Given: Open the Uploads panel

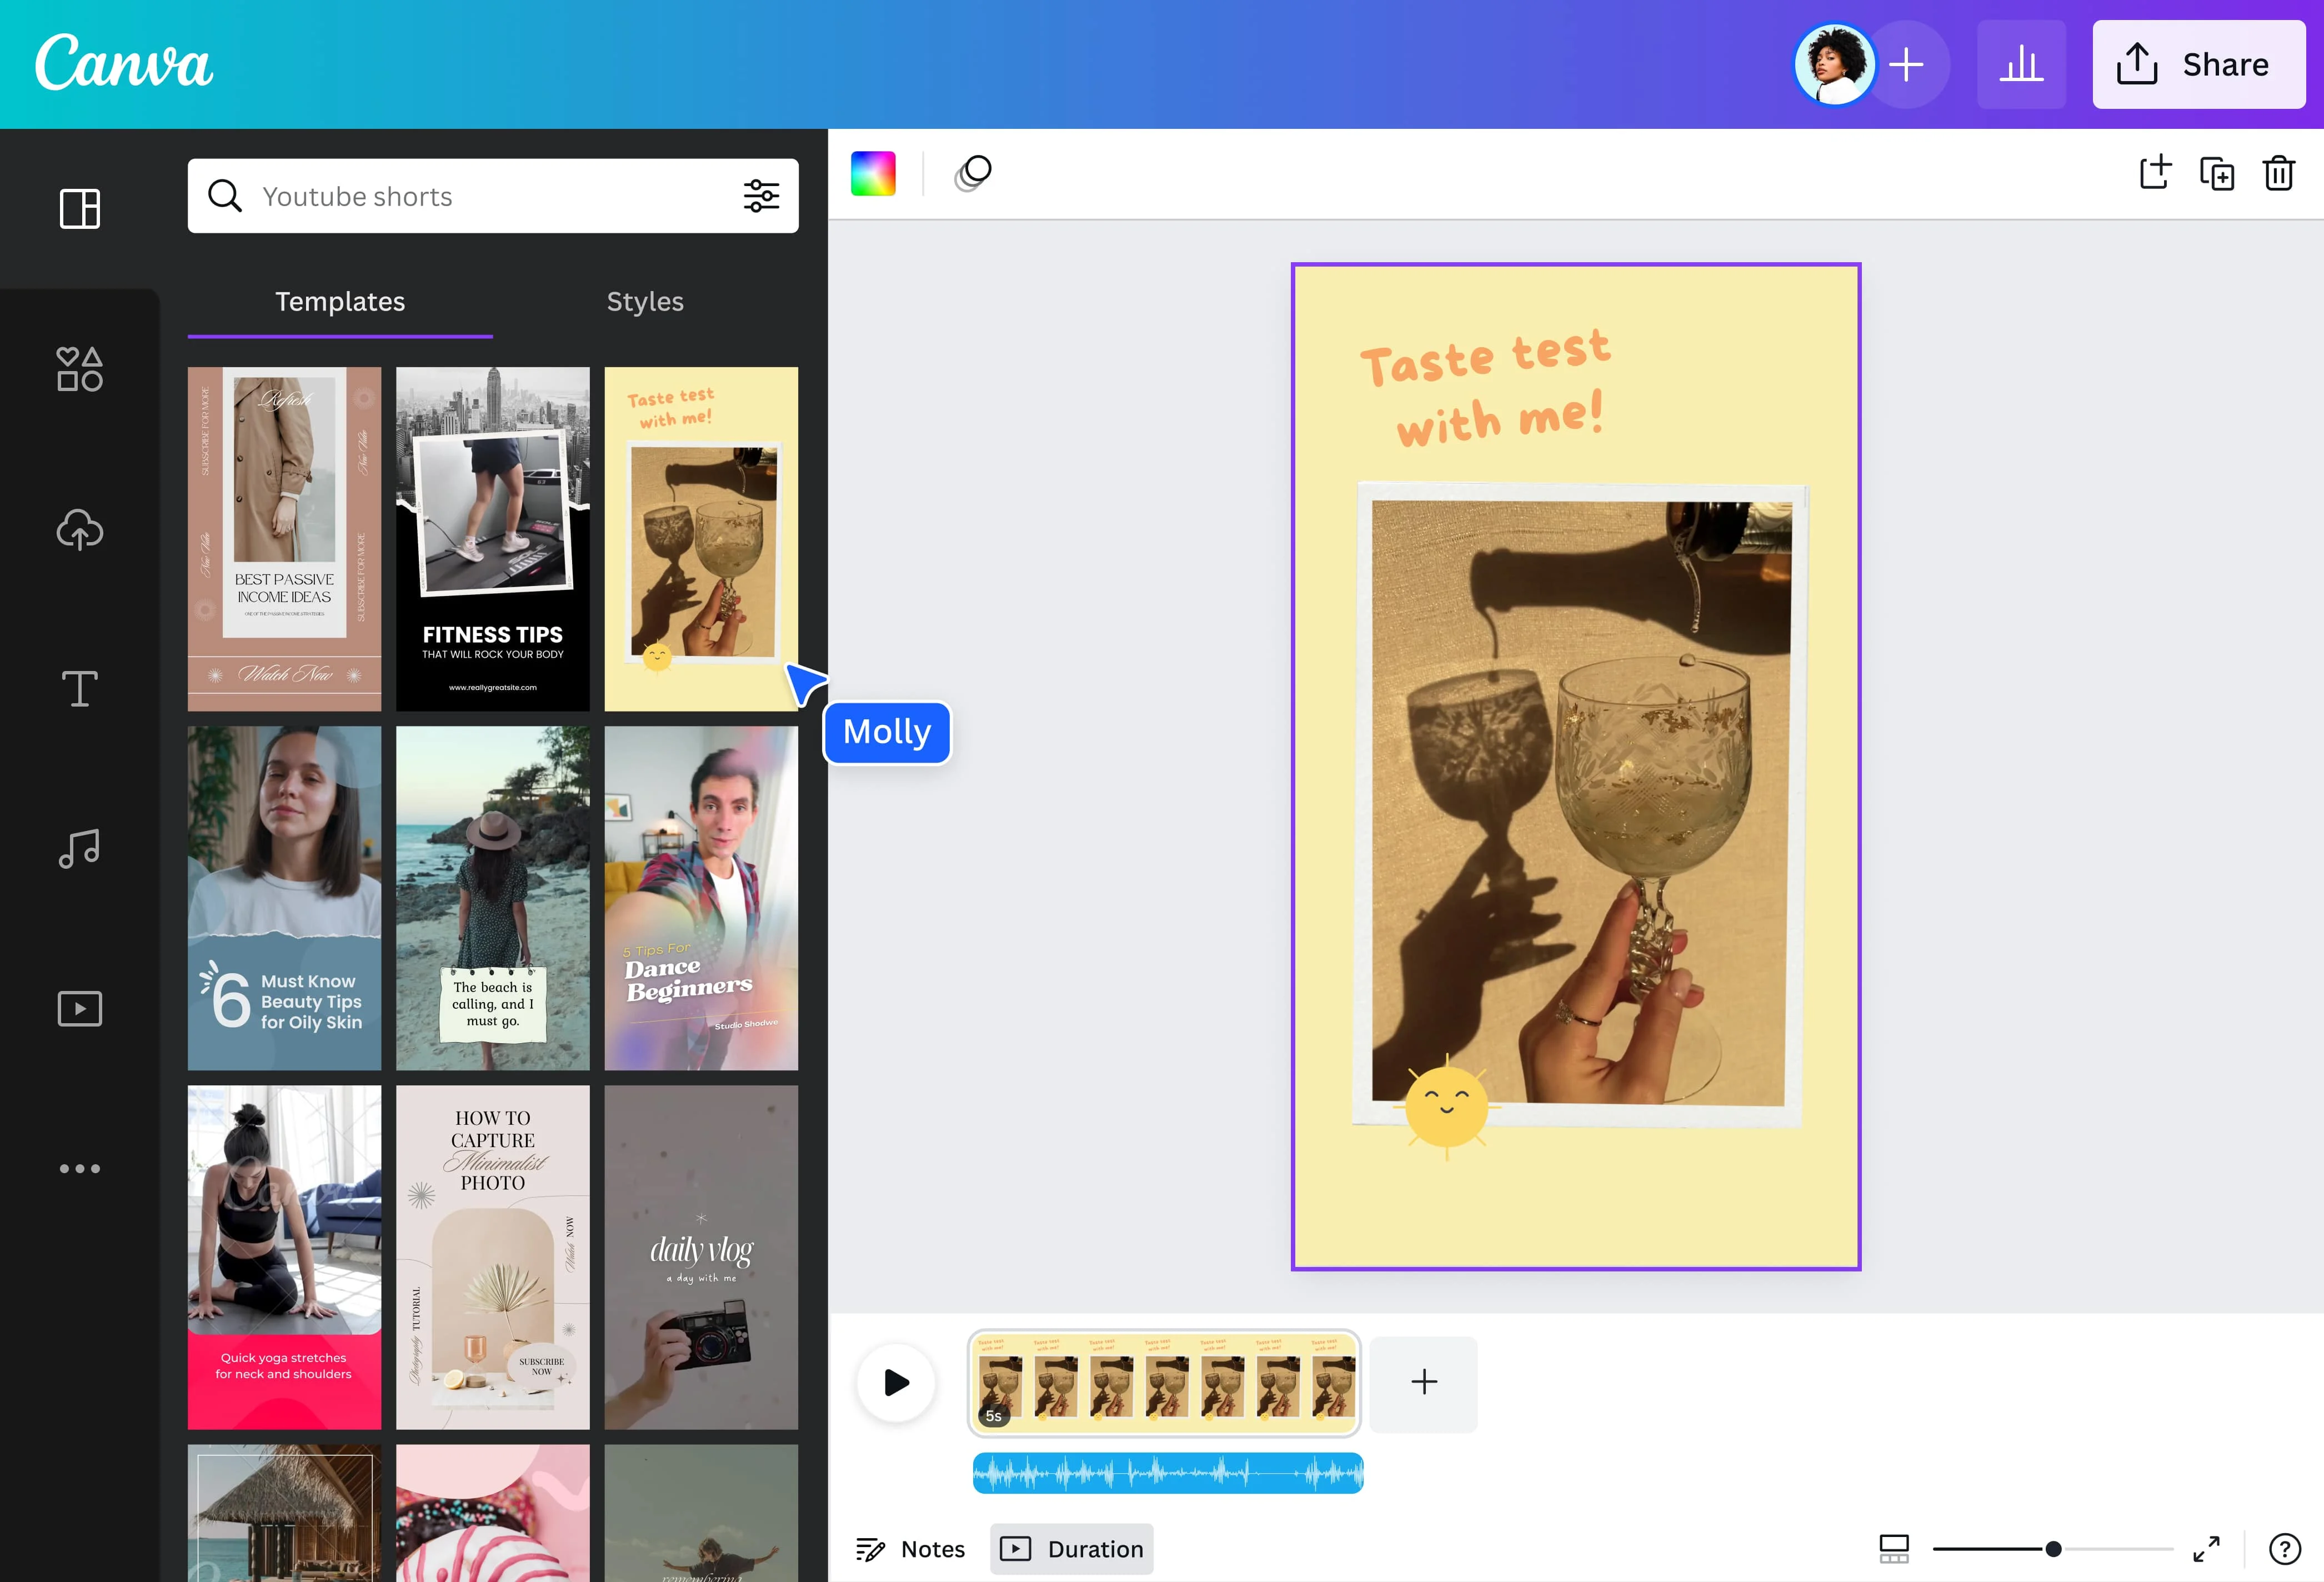Looking at the screenshot, I should coord(79,530).
